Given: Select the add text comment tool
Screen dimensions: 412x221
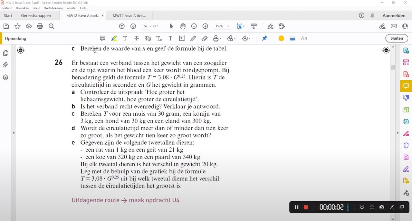Looking at the screenshot, I should [170, 38].
